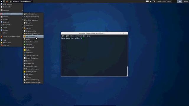Expand the Settings submenu arrow
This screenshot has height=106, width=189.
coord(22,11)
